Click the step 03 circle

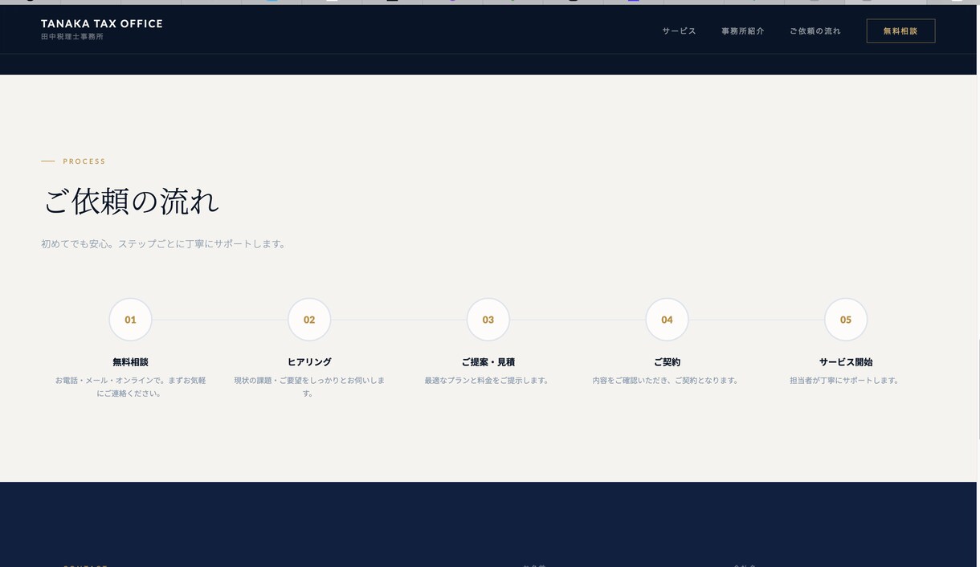pyautogui.click(x=488, y=320)
